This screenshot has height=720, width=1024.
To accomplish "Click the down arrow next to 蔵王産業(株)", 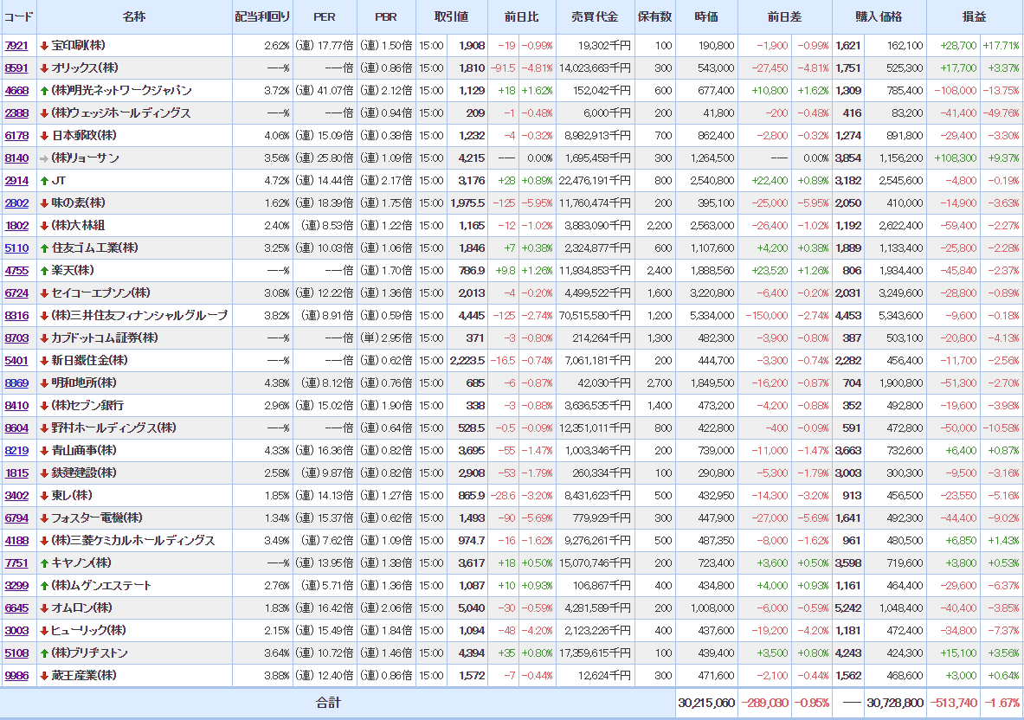I will [x=44, y=676].
